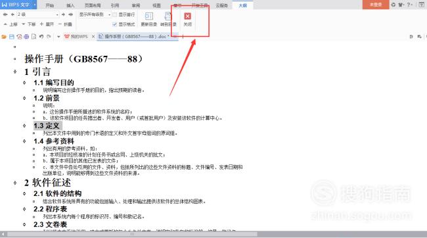Switch to the 页面布局 ribbon tab
The width and height of the screenshot is (427, 238).
(93, 5)
